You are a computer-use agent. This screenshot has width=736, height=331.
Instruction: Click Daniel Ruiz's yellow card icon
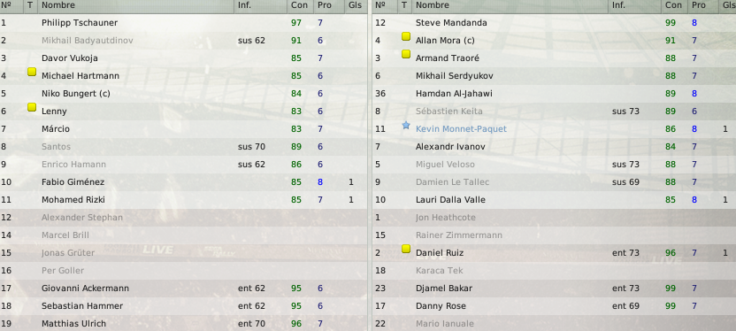(406, 249)
